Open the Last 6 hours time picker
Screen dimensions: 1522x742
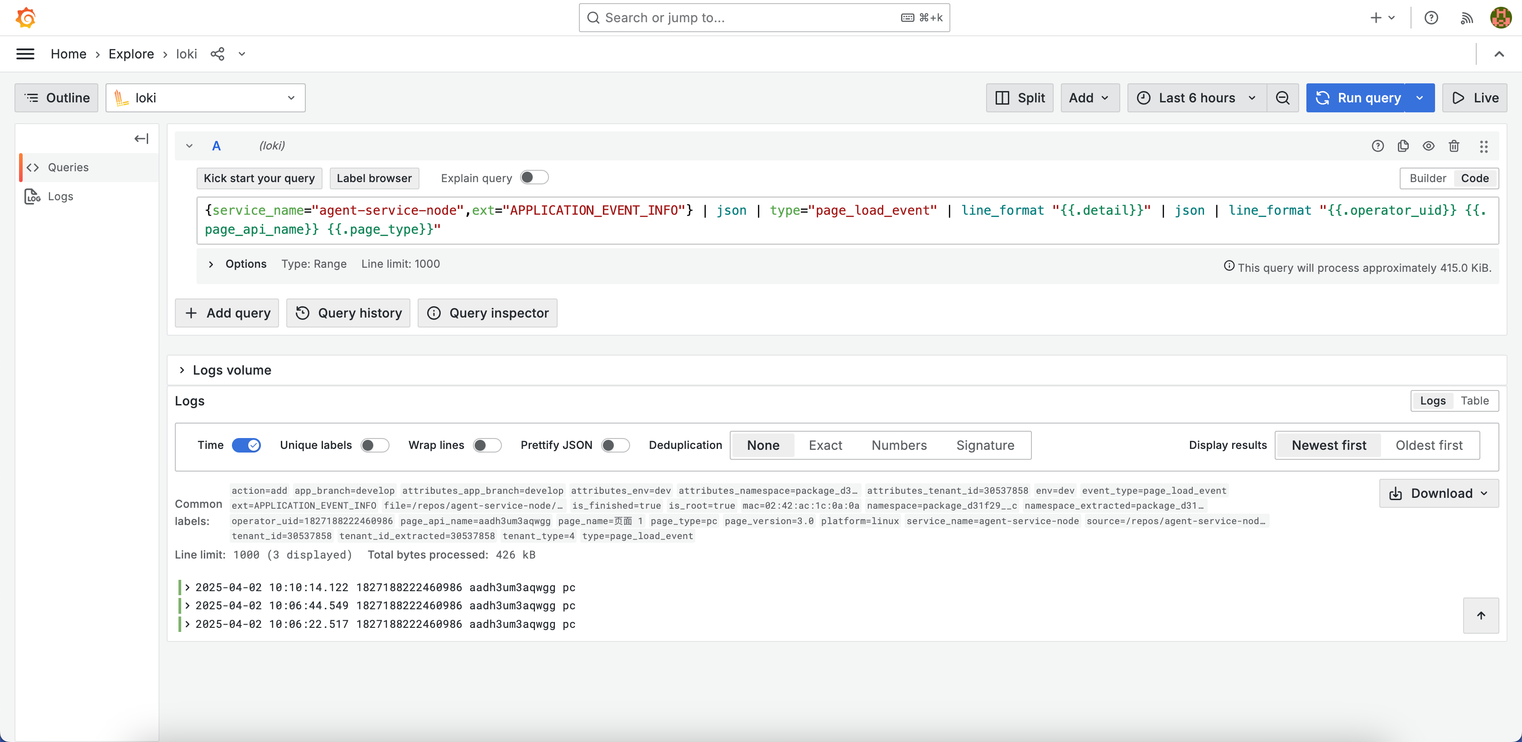point(1196,97)
